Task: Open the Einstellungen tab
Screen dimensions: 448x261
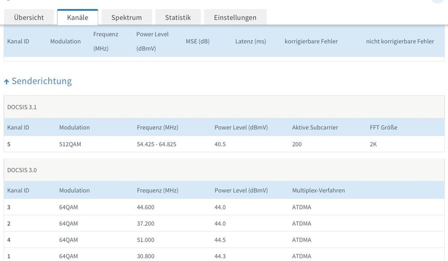Action: pos(235,17)
